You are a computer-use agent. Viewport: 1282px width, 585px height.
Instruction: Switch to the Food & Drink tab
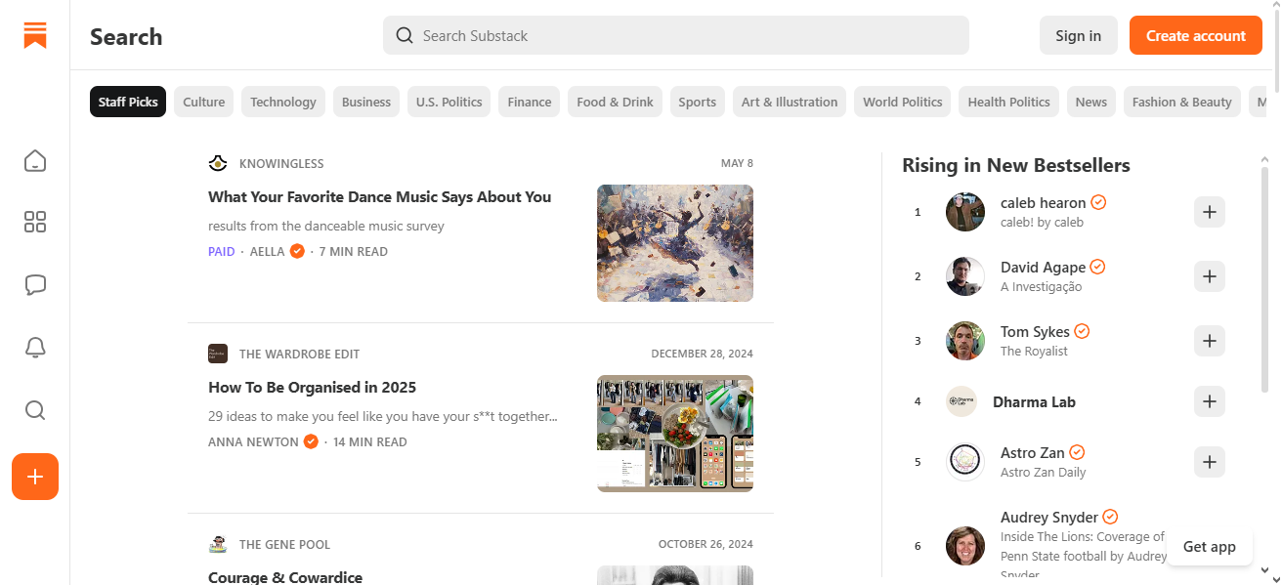click(x=615, y=102)
